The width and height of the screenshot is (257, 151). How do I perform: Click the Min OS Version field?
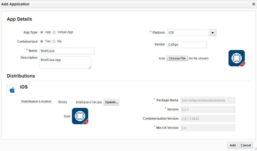pos(208,128)
